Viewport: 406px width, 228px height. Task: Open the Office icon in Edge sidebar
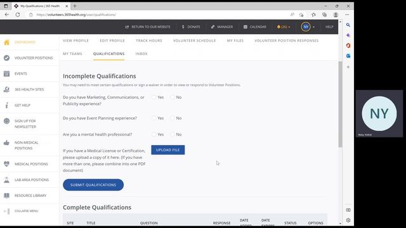point(348,46)
